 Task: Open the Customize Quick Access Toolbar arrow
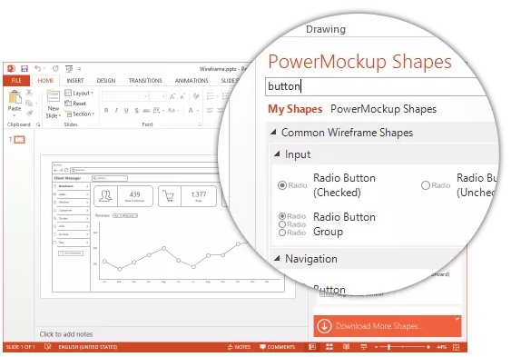(x=80, y=69)
